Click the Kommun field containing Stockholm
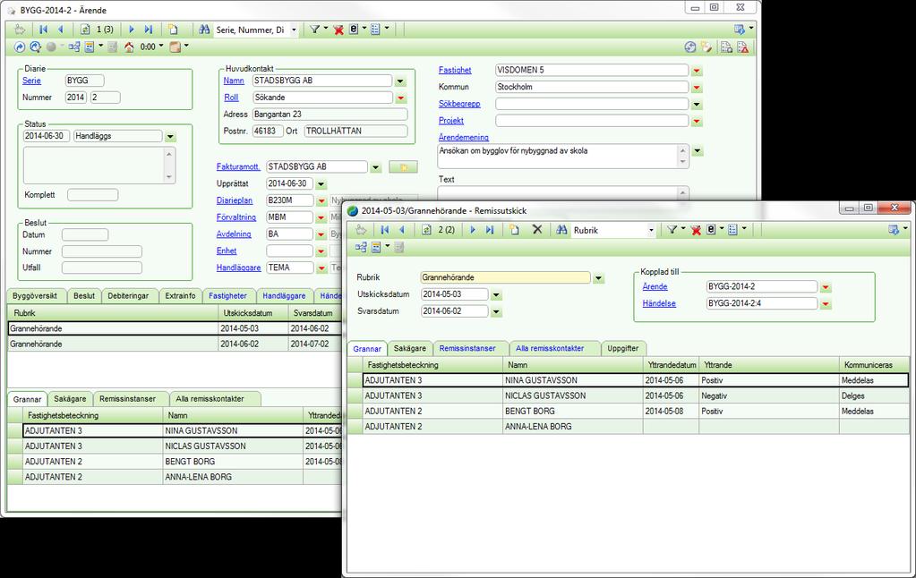This screenshot has height=578, width=916. tap(592, 87)
